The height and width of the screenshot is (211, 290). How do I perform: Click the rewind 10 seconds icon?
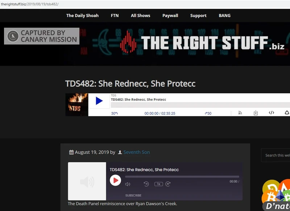[x=146, y=184]
